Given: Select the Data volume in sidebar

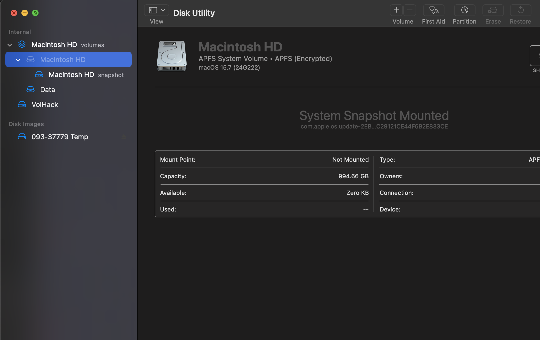Looking at the screenshot, I should coord(48,90).
